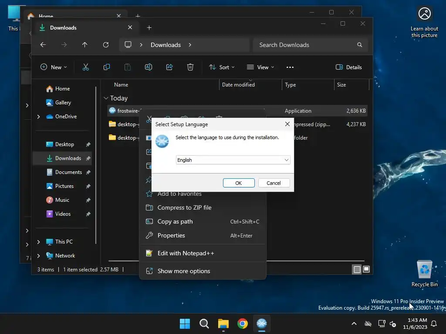Sort by the Type column header
The image size is (446, 334).
291,85
